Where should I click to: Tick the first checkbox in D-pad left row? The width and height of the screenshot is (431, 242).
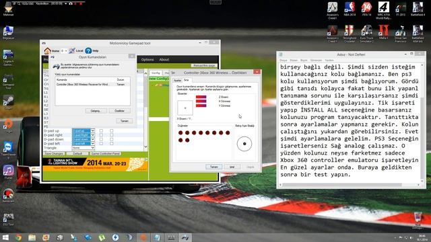pyautogui.click(x=101, y=143)
